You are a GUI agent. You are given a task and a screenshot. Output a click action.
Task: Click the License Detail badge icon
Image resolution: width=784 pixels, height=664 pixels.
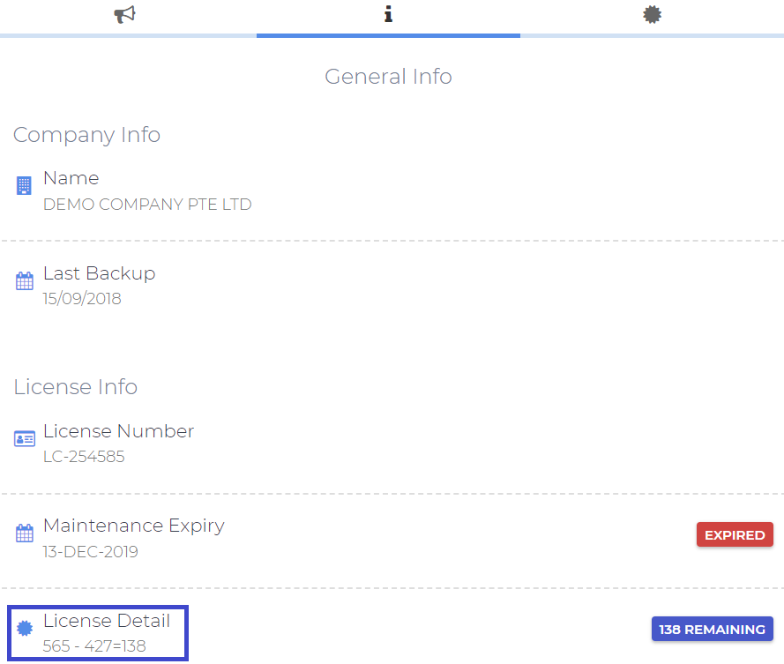25,629
